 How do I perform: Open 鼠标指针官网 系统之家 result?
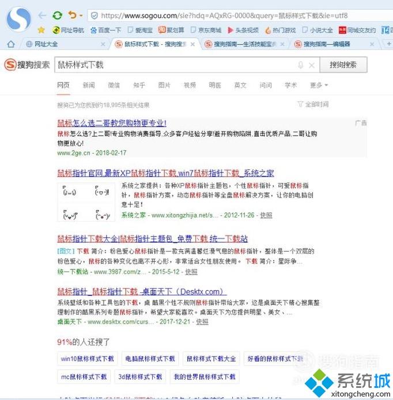coord(165,173)
